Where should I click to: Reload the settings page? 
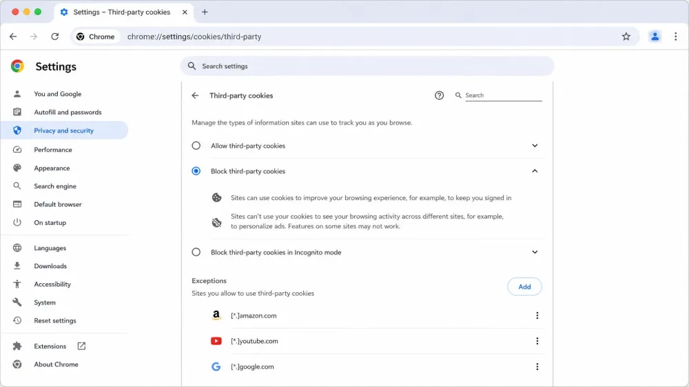(55, 36)
